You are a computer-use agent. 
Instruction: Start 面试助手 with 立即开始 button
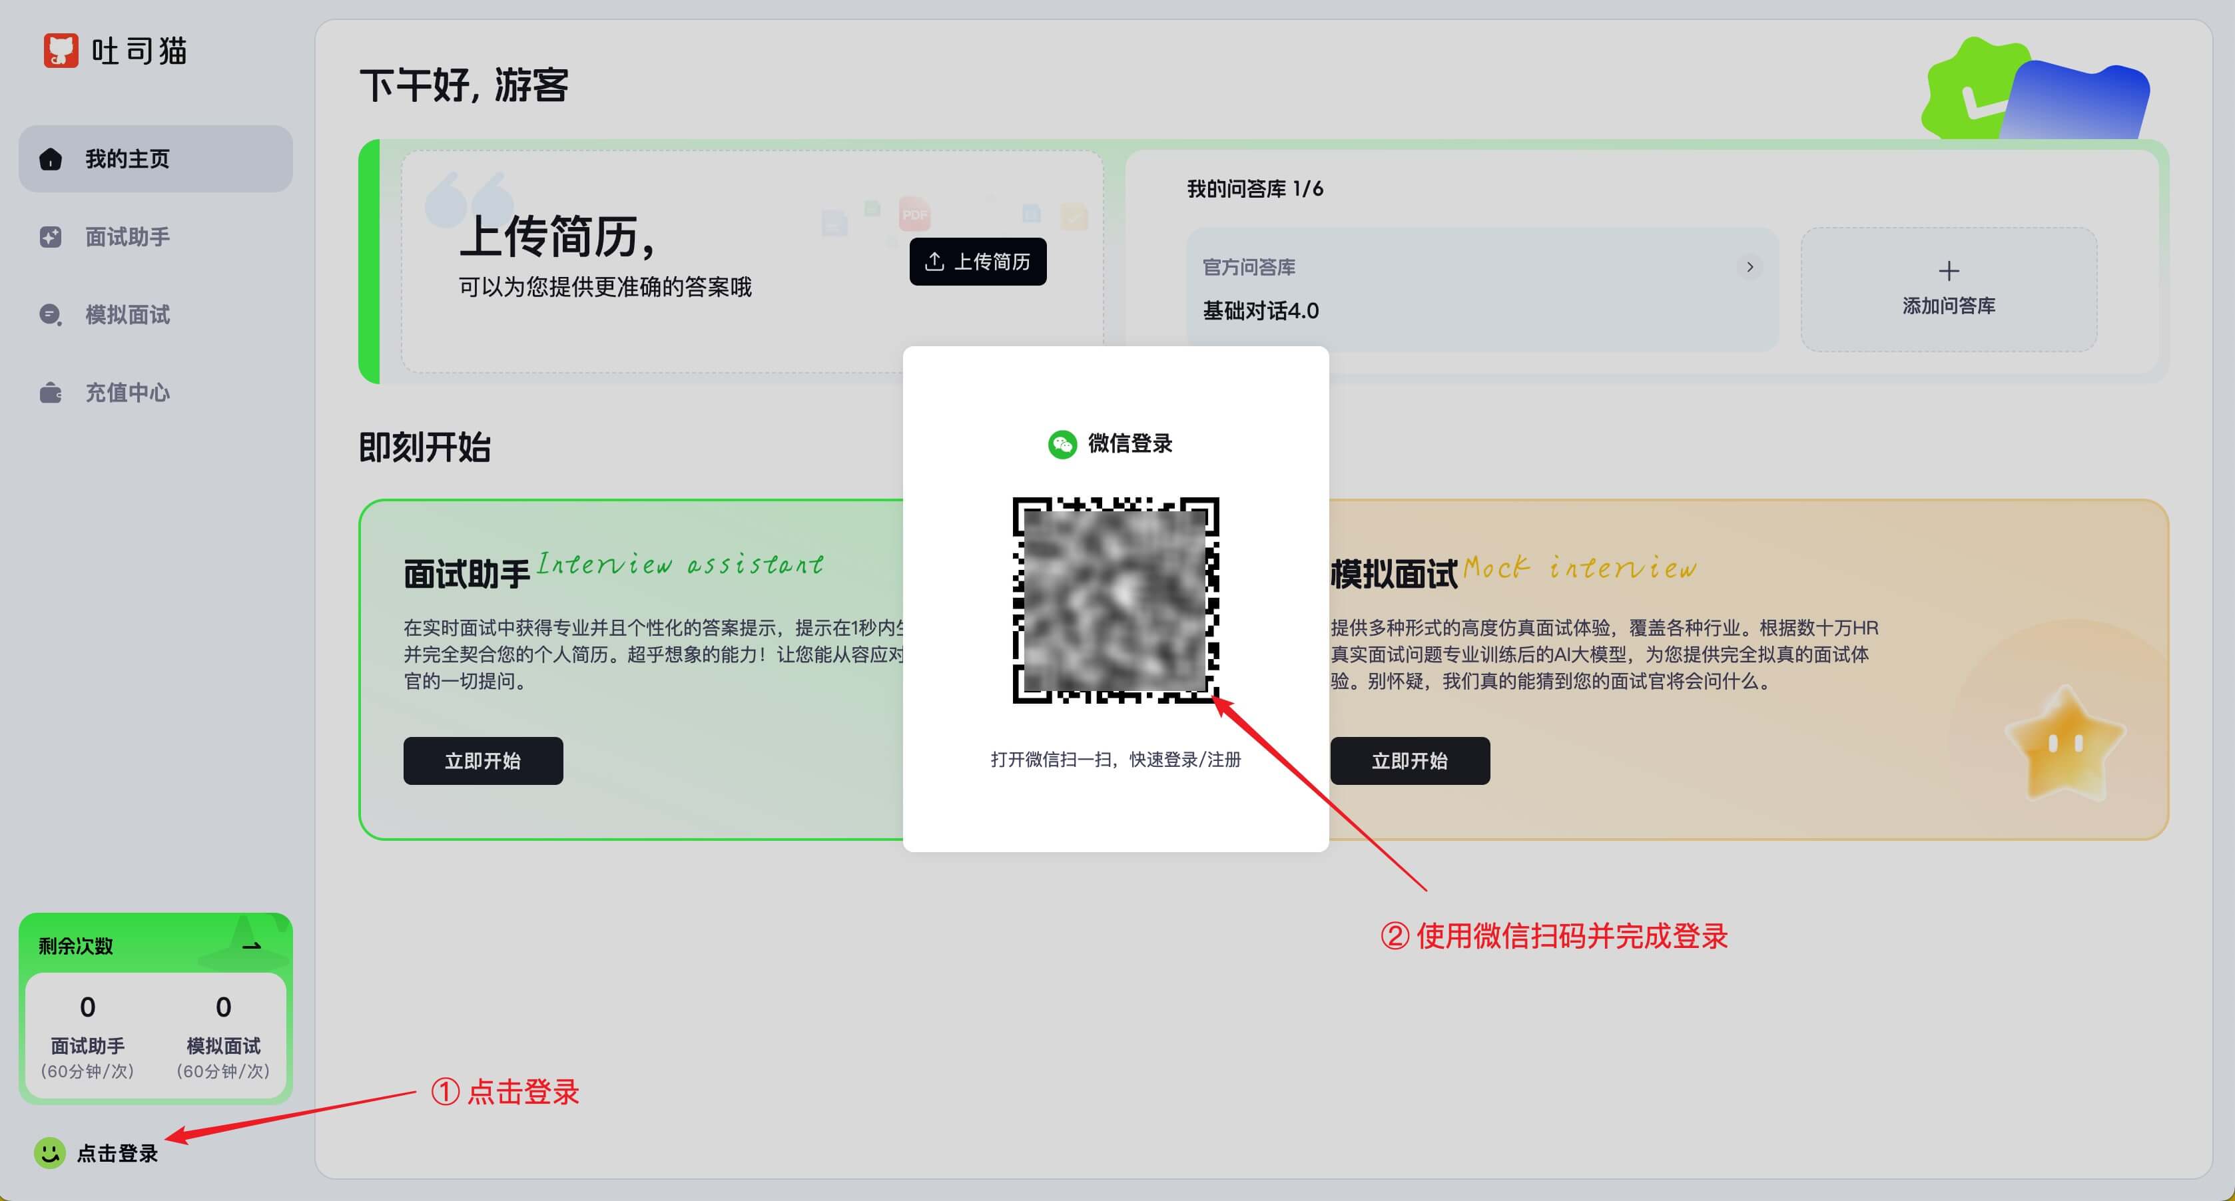click(x=482, y=760)
